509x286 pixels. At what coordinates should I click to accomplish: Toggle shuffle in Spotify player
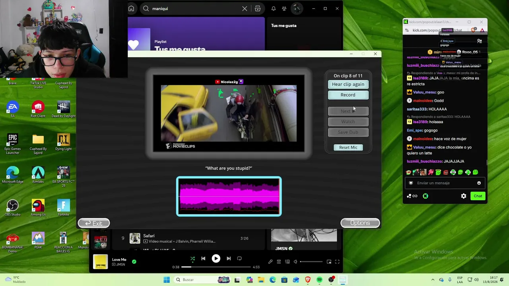[x=192, y=259]
